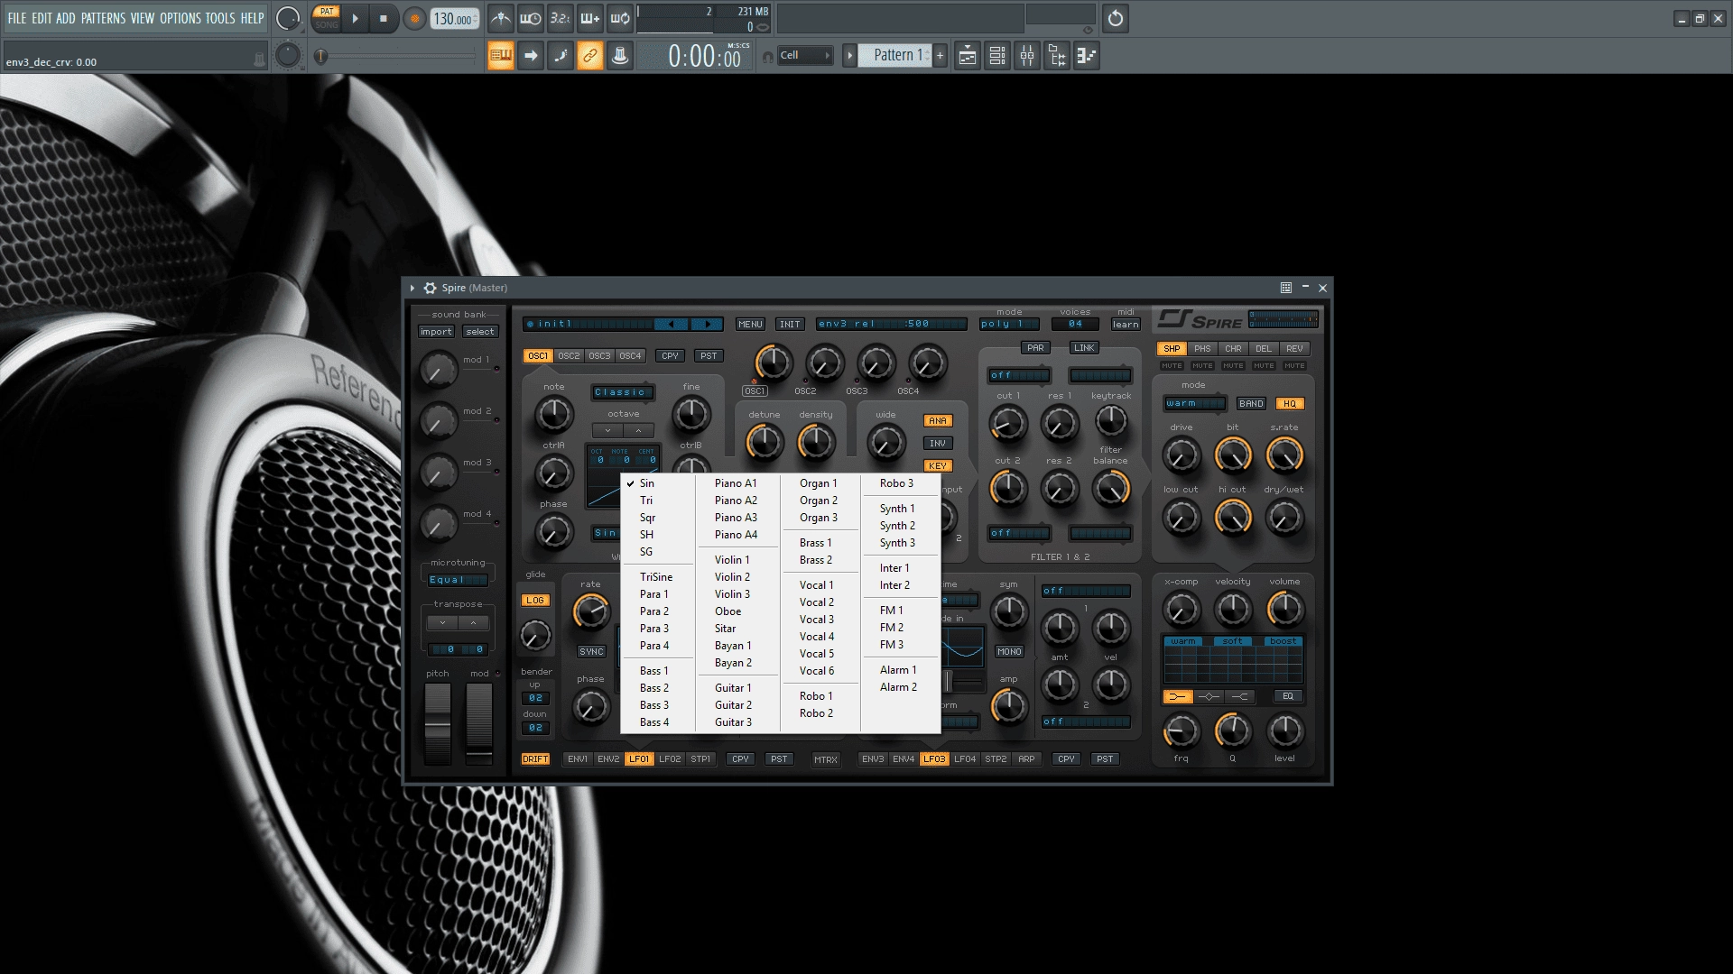Open the Equal microtuning dropdown

pyautogui.click(x=458, y=580)
